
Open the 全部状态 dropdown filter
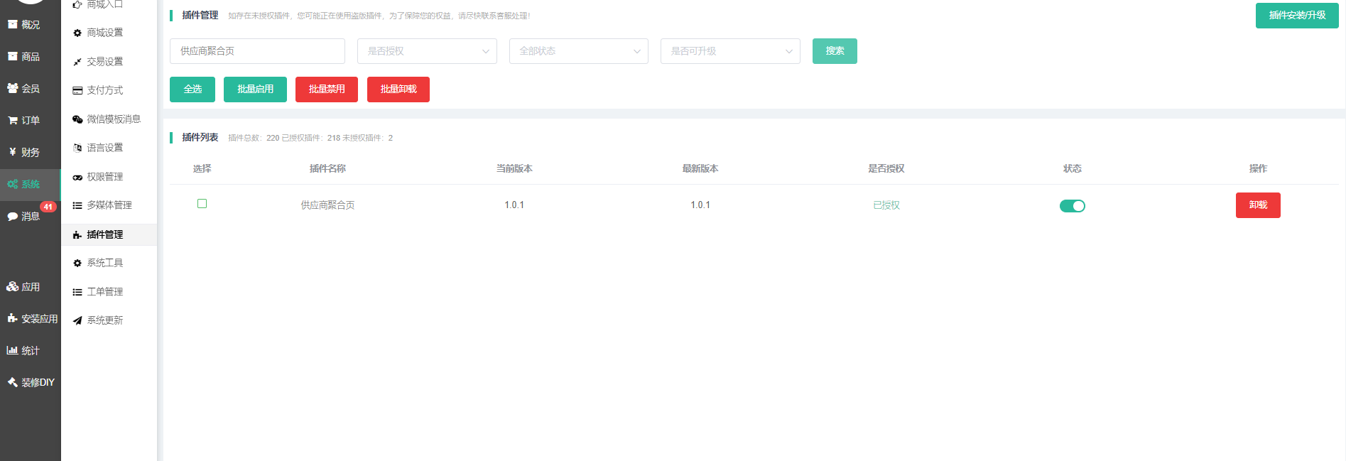[x=579, y=51]
